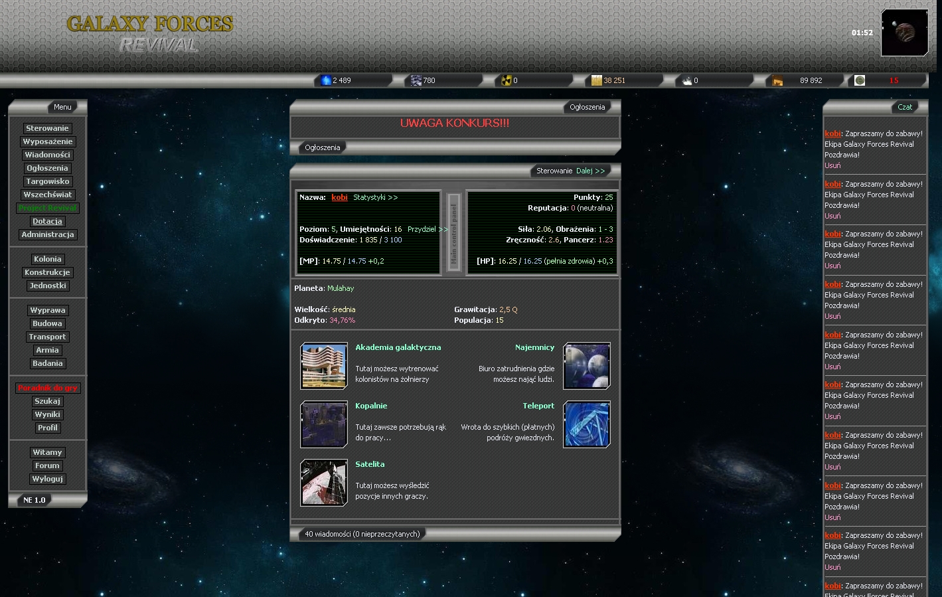Open Akademia galaktyczna title link
Screen dimensions: 942x597
pos(398,347)
